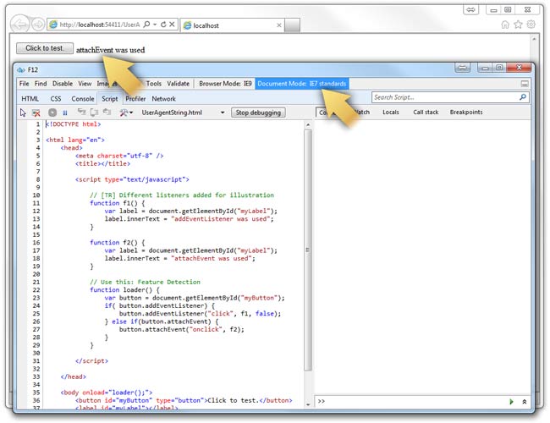Go back with browser Back arrow
The image size is (550, 423).
coord(20,25)
